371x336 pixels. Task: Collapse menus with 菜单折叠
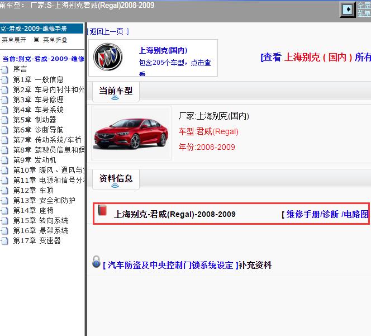click(55, 40)
